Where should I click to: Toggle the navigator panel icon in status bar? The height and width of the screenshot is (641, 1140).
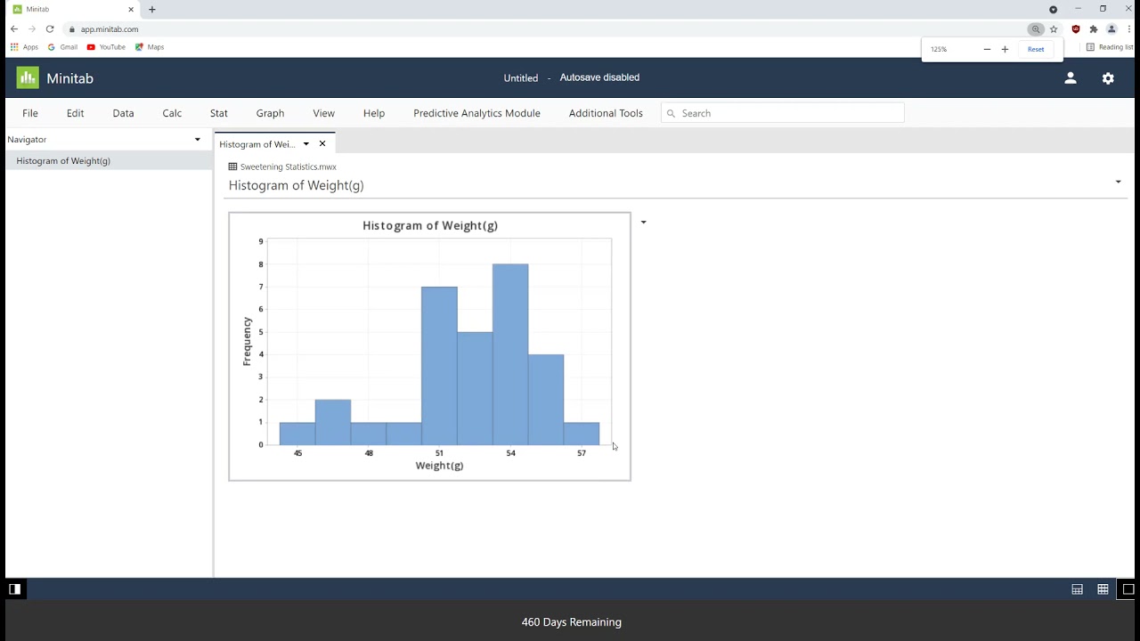[x=14, y=589]
